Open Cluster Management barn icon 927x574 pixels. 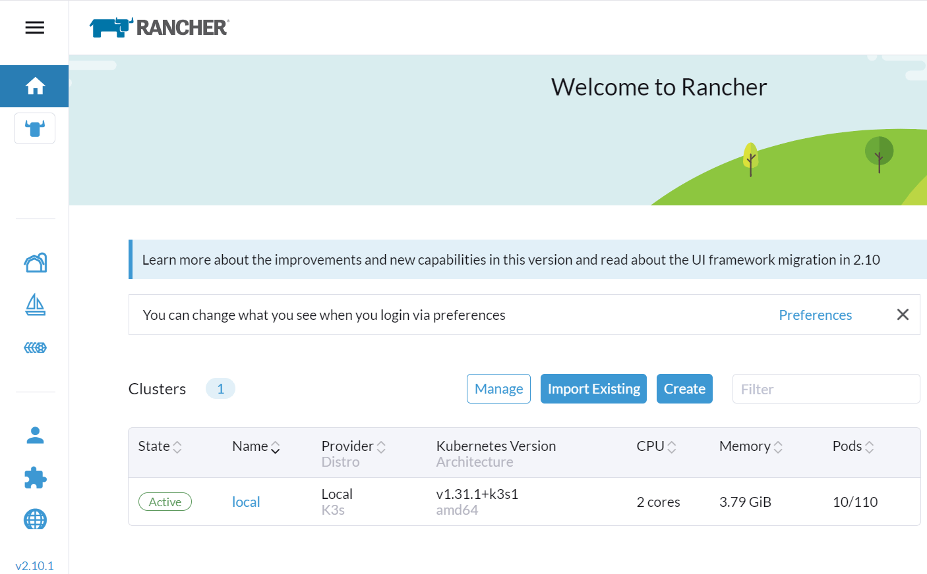35,263
